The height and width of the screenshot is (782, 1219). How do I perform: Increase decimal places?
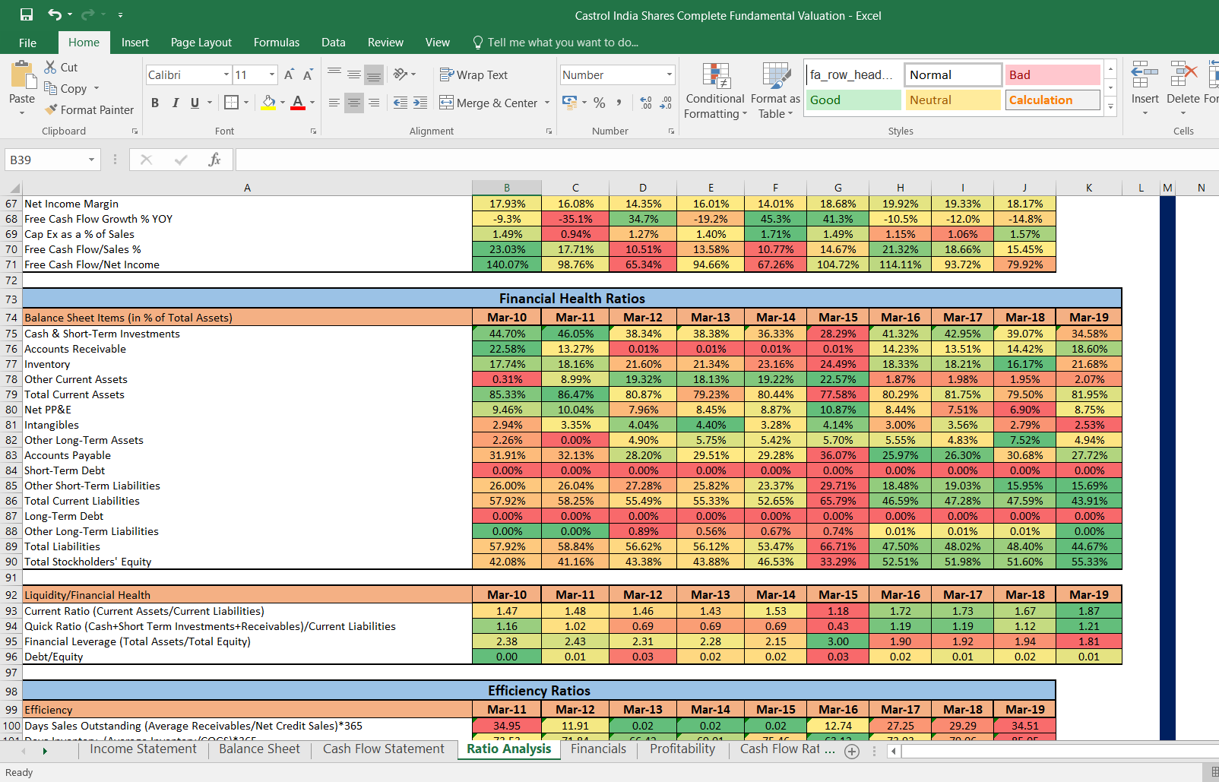[646, 102]
